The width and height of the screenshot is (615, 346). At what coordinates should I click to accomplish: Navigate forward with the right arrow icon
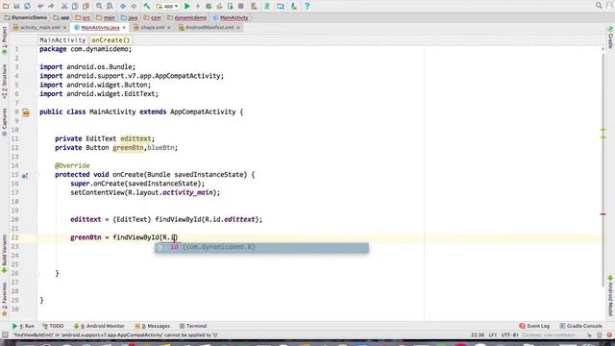point(134,6)
